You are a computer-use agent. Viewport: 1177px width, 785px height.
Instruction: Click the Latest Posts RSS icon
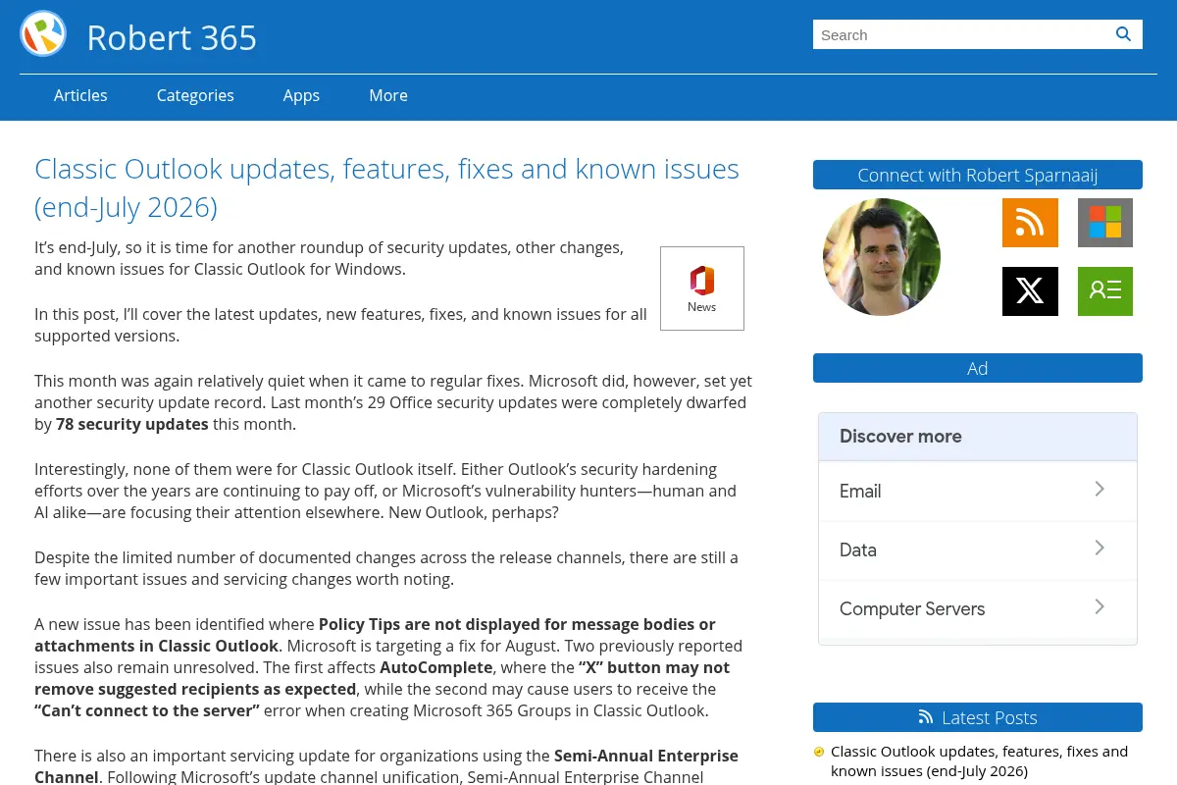[x=925, y=717]
